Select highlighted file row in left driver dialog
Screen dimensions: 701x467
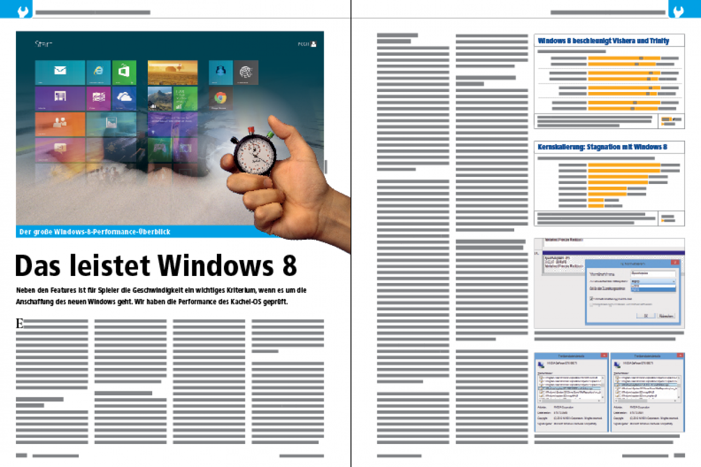pos(568,388)
